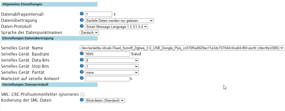Open the Stop-Bits dropdown
Viewport: 285px width, 111px height.
point(112,66)
